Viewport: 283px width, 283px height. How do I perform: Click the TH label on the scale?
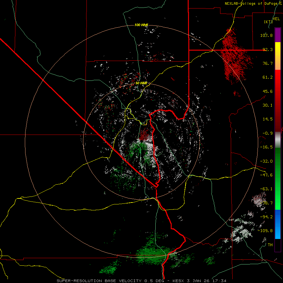click(x=270, y=245)
